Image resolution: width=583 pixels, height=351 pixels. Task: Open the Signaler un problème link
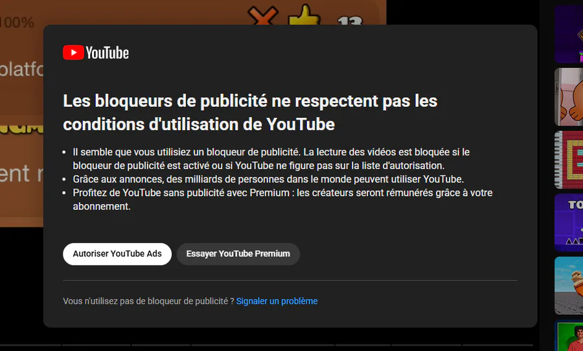click(277, 300)
